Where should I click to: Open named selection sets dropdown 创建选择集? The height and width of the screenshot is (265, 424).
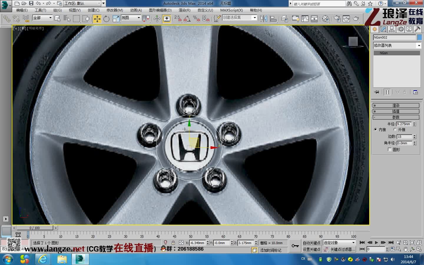tap(240, 18)
